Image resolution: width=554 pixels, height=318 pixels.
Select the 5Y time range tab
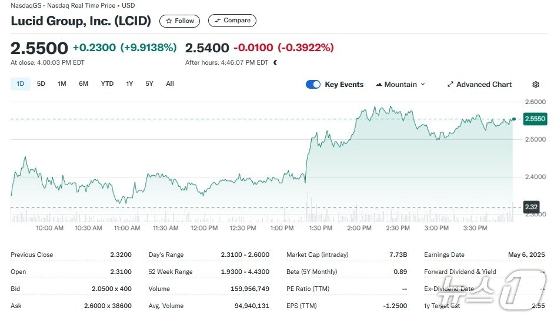tap(149, 83)
